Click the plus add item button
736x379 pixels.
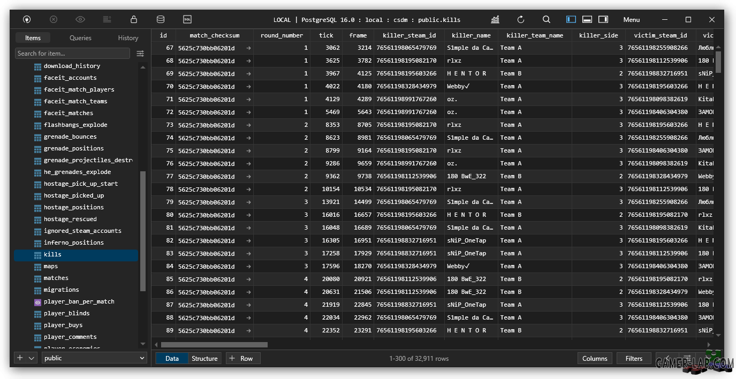[x=20, y=358]
